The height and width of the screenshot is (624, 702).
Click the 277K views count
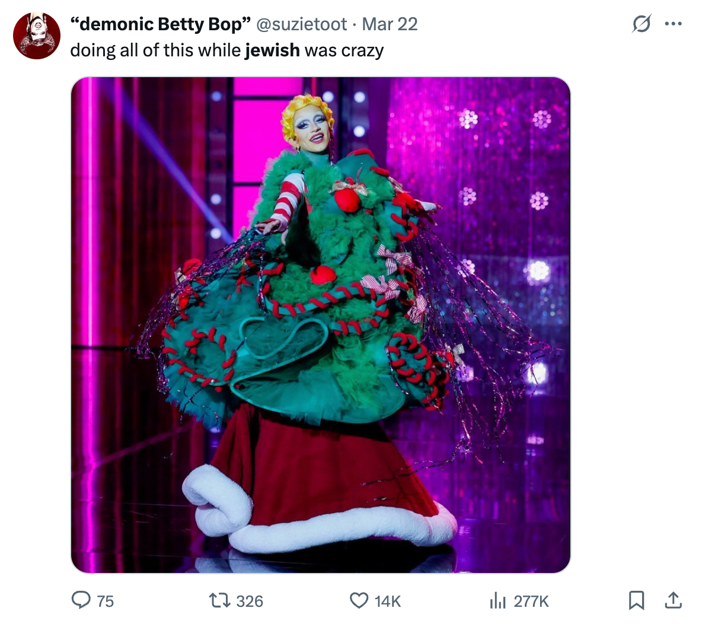pyautogui.click(x=531, y=601)
